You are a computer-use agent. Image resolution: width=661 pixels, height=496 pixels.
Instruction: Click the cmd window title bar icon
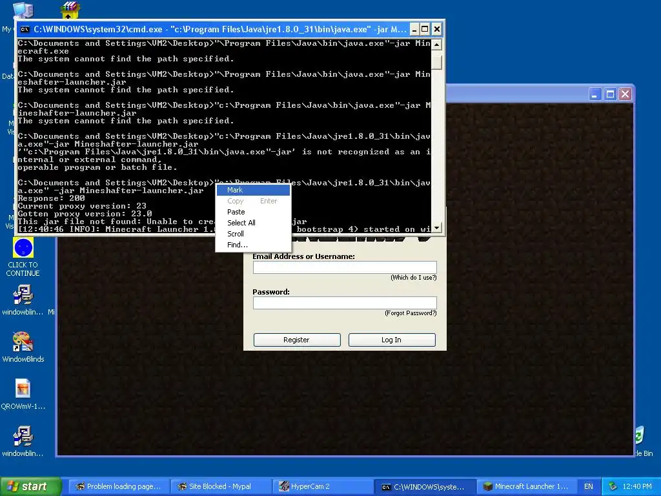point(25,29)
